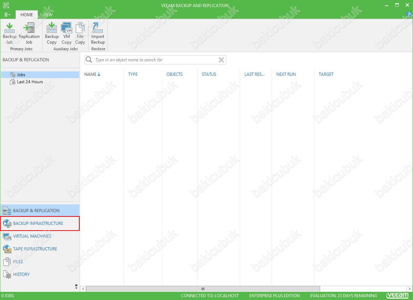
Task: Click the ENTERPRISE PLUS EDITION status text
Action: point(275,296)
